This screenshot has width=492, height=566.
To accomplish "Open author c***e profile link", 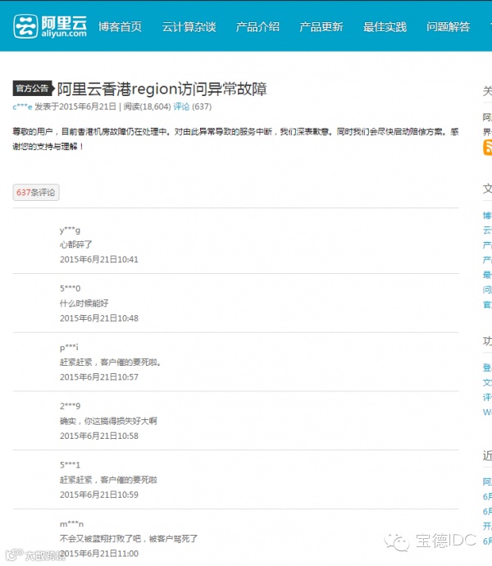I will tap(22, 107).
